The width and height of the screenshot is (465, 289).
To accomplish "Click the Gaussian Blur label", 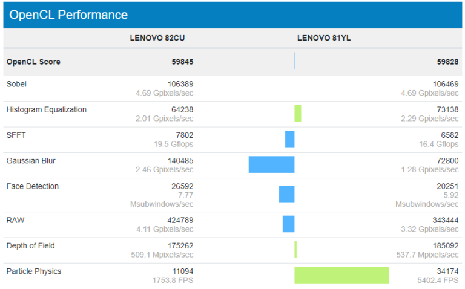I will pos(31,161).
